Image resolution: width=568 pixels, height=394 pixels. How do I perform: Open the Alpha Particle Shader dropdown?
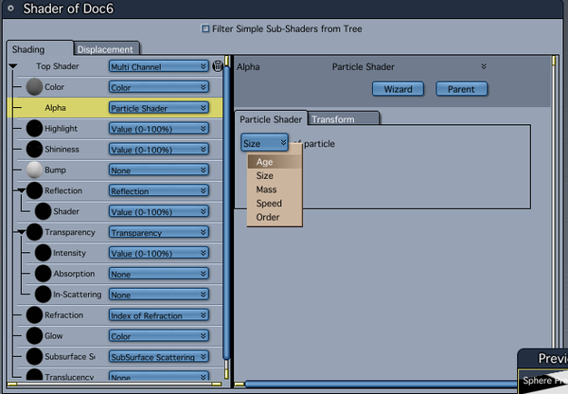[159, 108]
